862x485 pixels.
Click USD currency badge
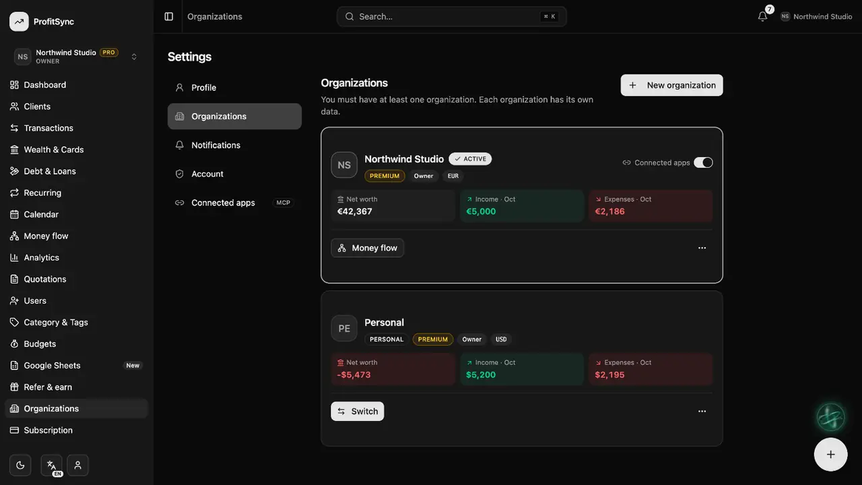(501, 339)
